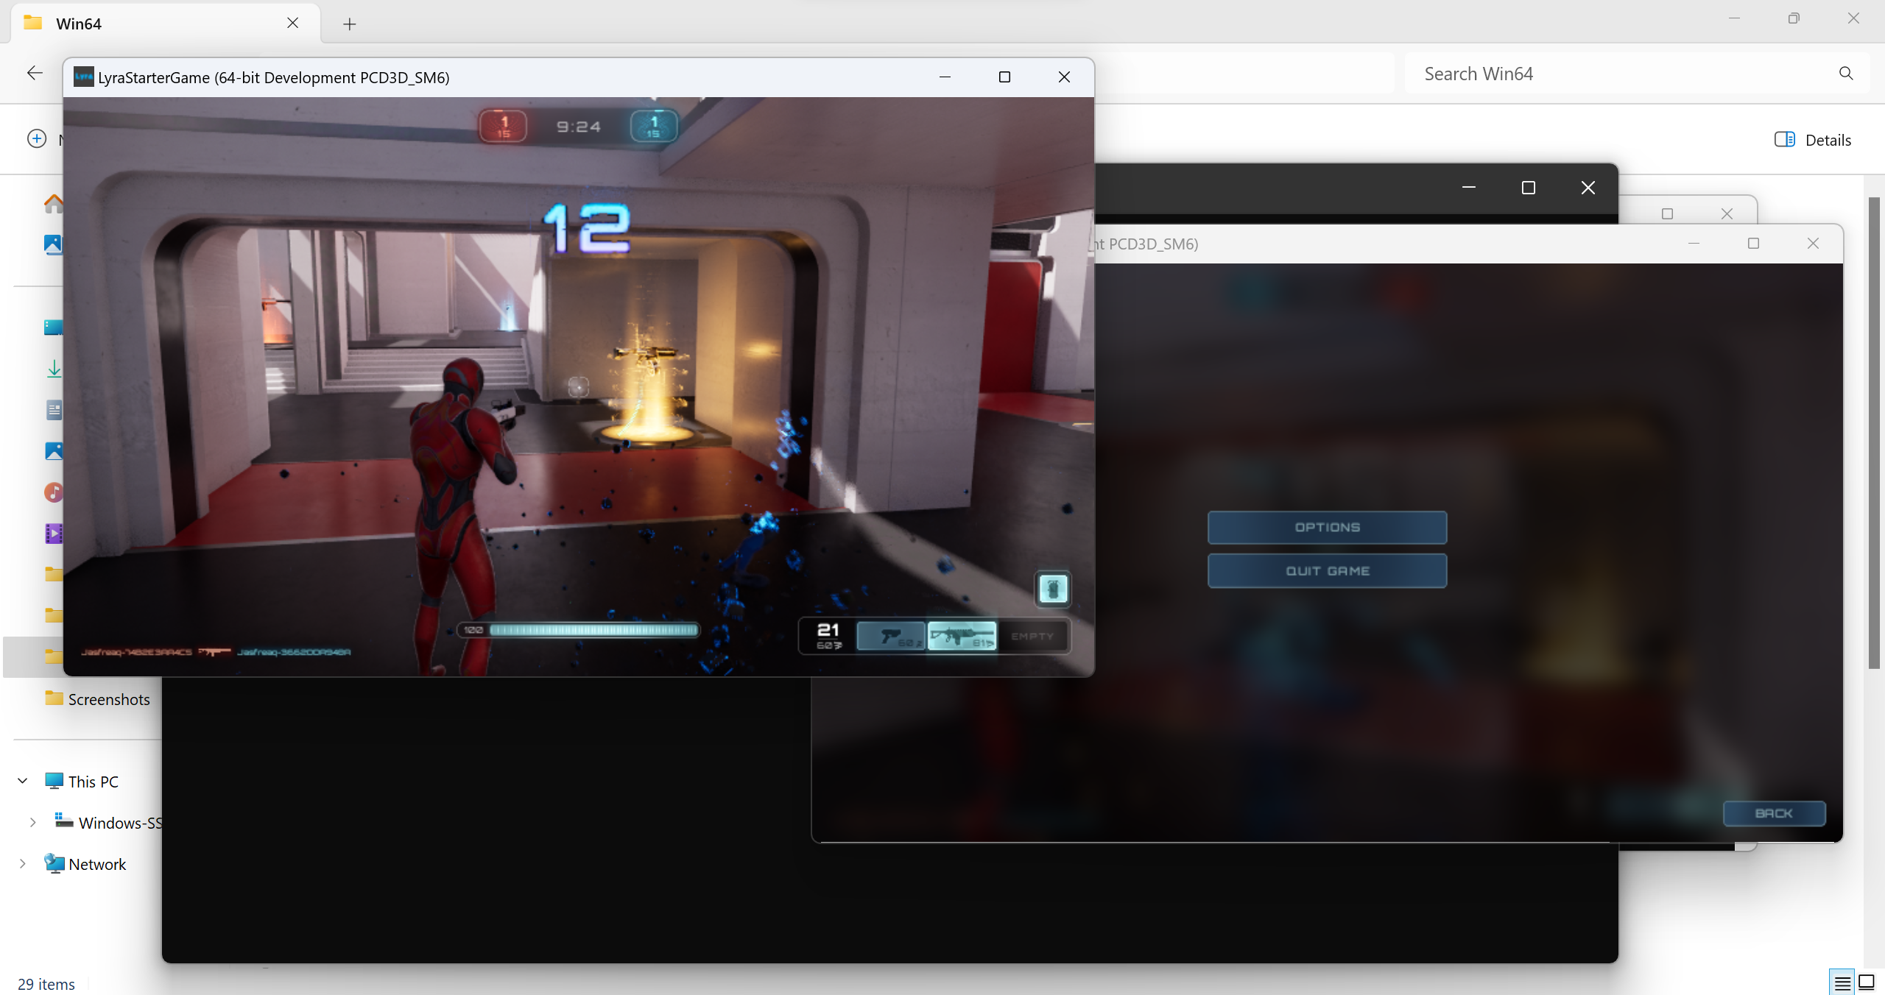The width and height of the screenshot is (1885, 995).
Task: Minimize the front LyraStarterGame window
Action: pyautogui.click(x=945, y=77)
